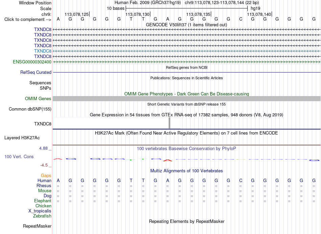Screen dimensions: 321x234
Task: Click the Human species label
Action: pos(44,180)
